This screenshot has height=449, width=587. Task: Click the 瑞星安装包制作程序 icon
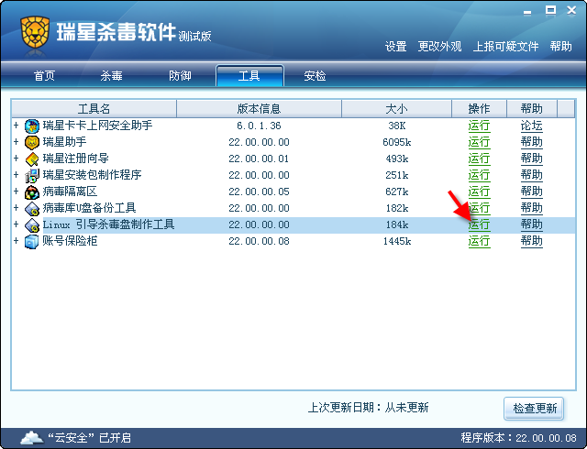click(x=32, y=176)
